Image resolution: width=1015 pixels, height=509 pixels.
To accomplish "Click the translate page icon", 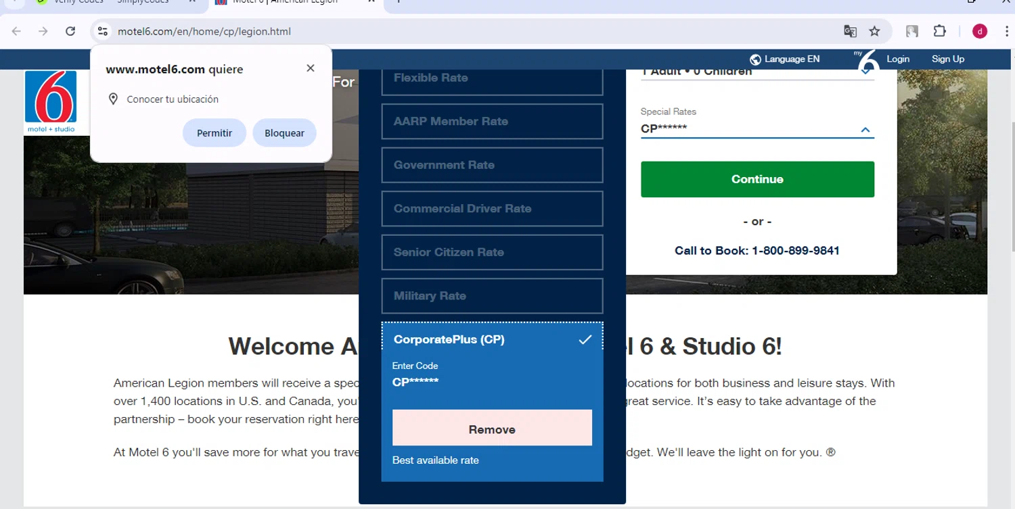I will point(850,31).
